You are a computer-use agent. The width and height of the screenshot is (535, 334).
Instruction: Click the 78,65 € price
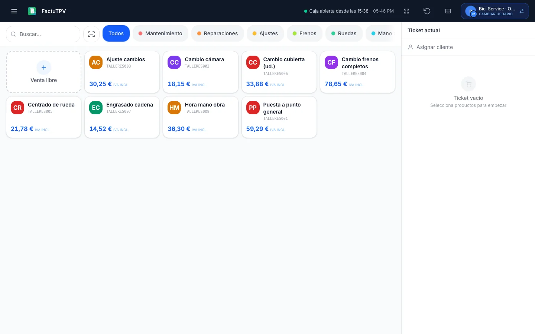point(336,84)
